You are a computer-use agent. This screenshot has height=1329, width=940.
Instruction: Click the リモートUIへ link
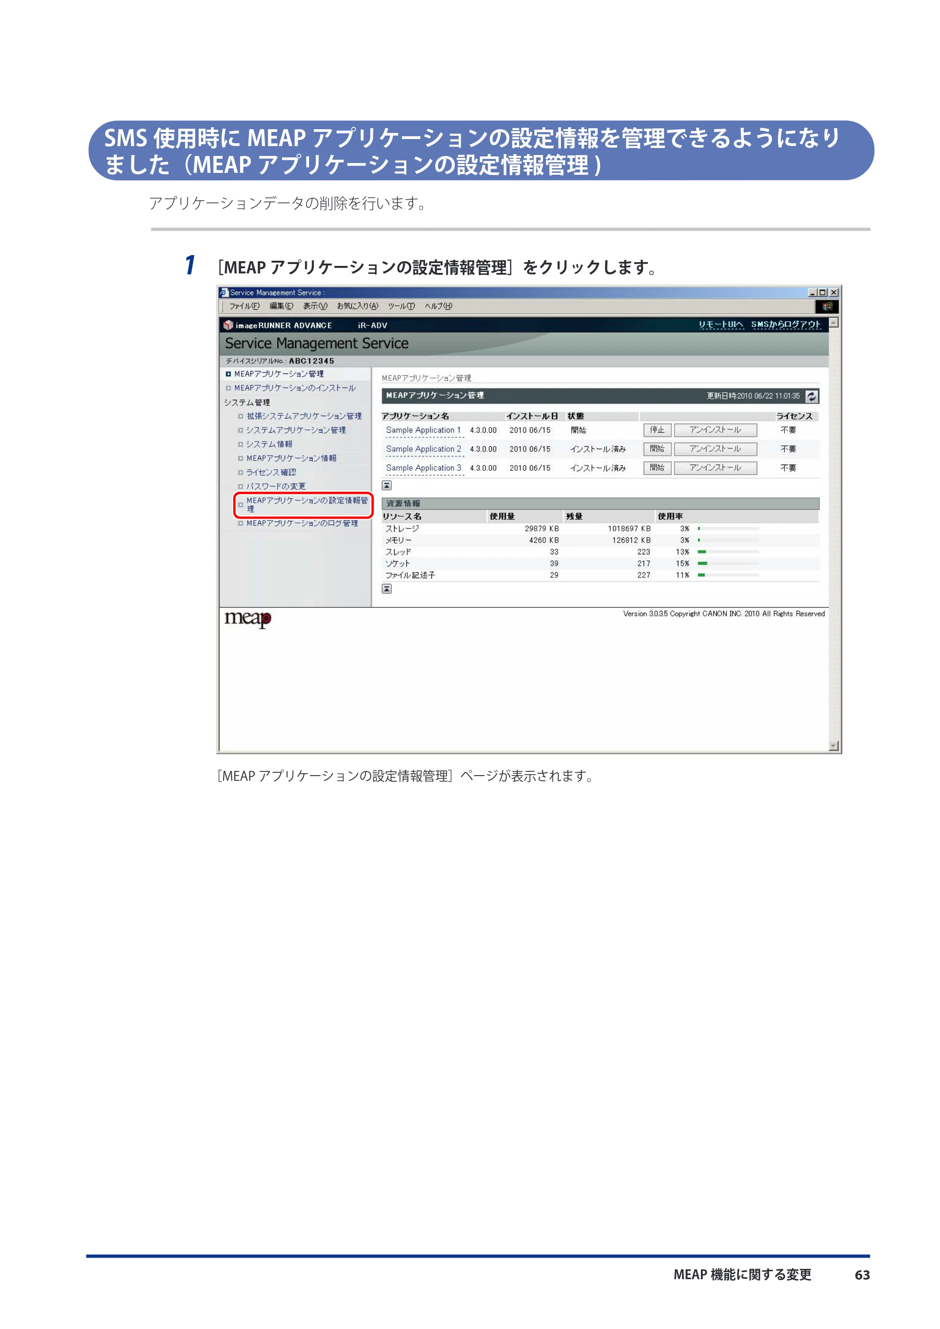[x=720, y=325]
